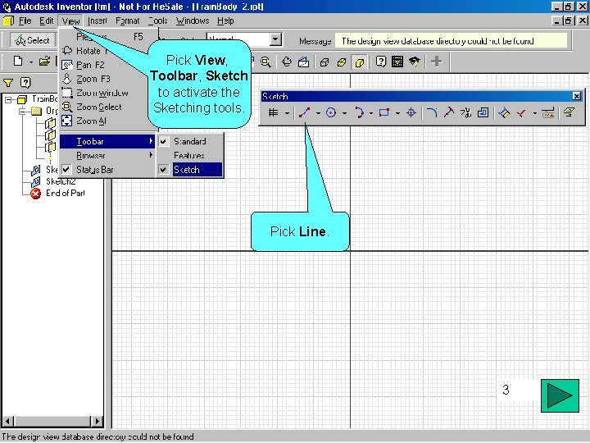Viewport: 590px width, 443px height.
Task: Open the Format menu
Action: point(128,21)
